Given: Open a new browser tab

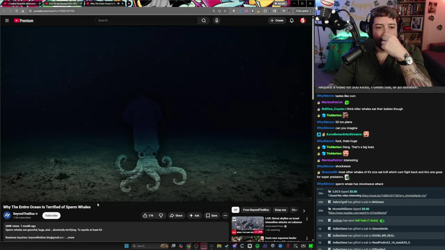Looking at the screenshot, I should (x=129, y=3).
